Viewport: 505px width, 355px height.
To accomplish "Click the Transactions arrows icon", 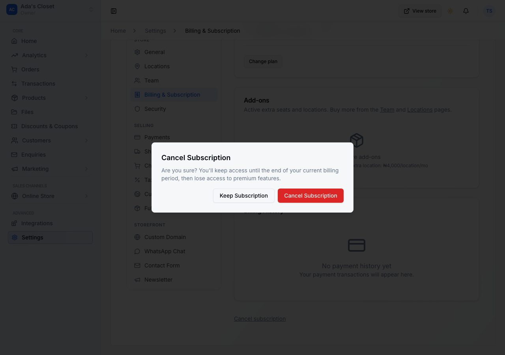I will pos(15,84).
